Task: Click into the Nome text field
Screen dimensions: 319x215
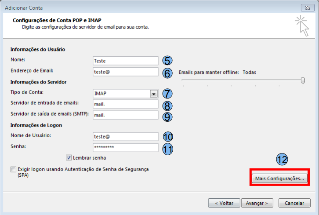Action: pyautogui.click(x=125, y=61)
